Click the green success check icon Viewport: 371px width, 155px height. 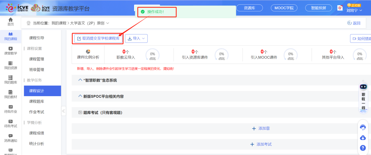[143, 12]
